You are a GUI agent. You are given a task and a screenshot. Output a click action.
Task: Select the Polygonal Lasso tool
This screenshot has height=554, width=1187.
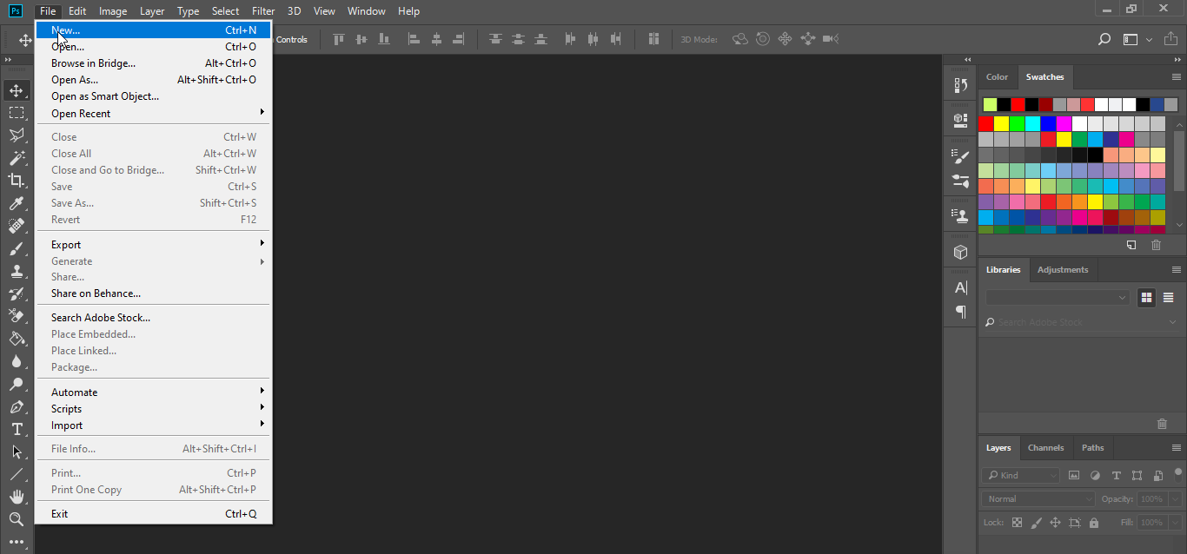[17, 135]
